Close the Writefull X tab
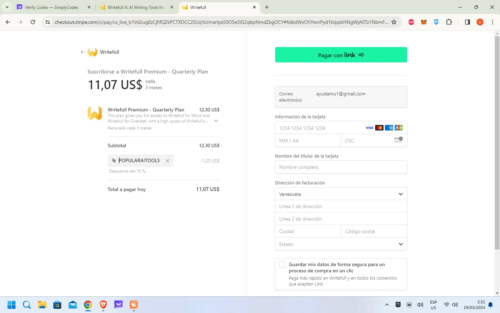This screenshot has width=500, height=313. [x=172, y=7]
